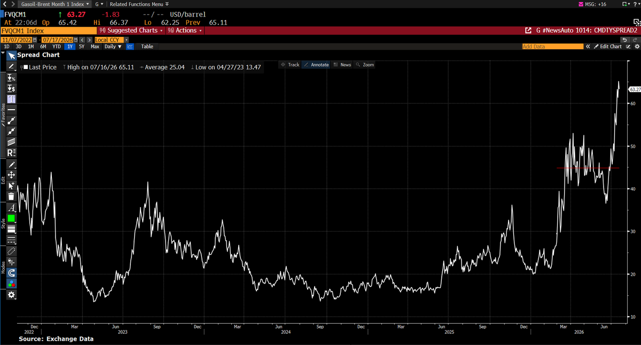This screenshot has height=345, width=641.
Task: Click the FVQCM1 Index security field
Action: [x=49, y=30]
